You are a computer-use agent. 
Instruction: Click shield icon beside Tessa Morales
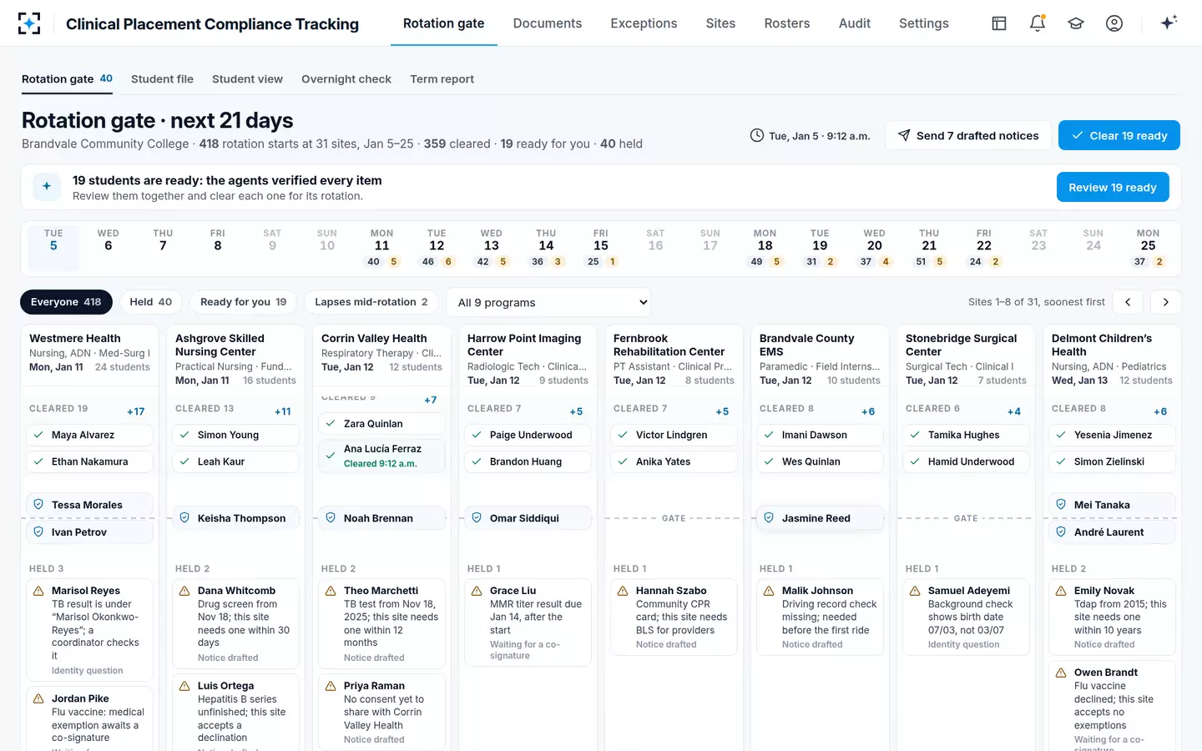(x=38, y=505)
